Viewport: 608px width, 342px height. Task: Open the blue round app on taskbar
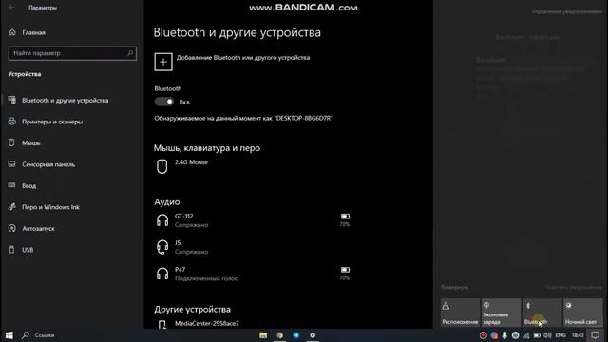pos(295,335)
